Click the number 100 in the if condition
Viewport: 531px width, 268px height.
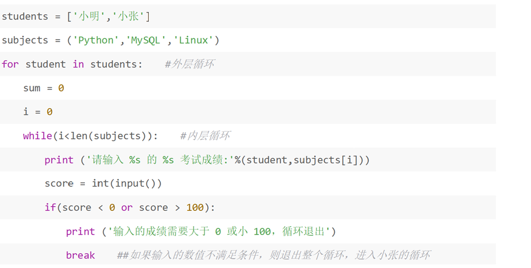pyautogui.click(x=195, y=207)
